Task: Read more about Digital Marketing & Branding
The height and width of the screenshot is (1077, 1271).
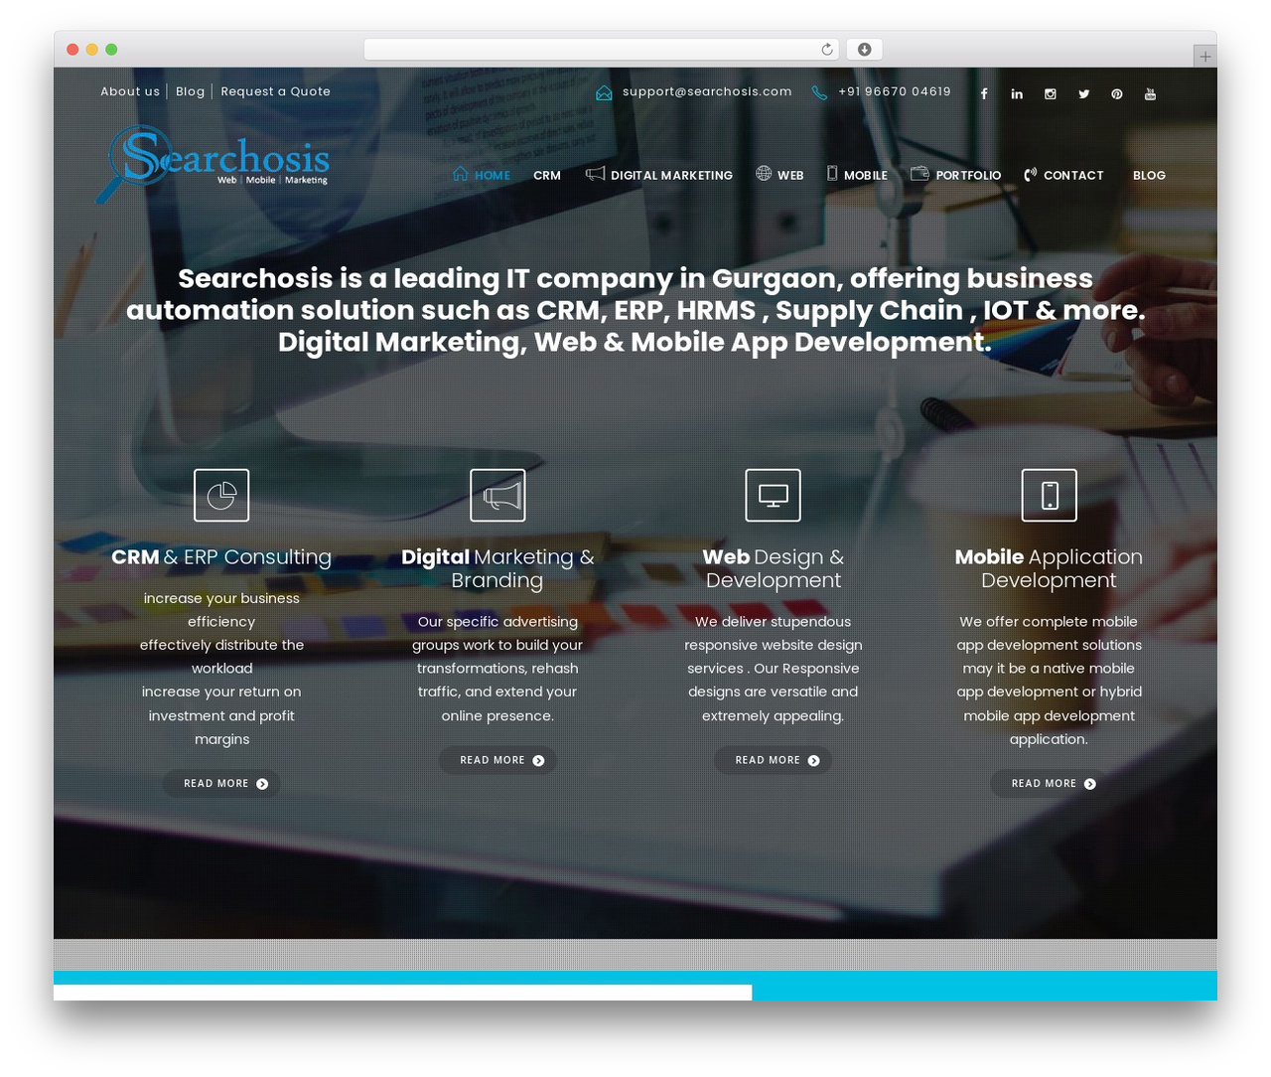Action: [497, 760]
